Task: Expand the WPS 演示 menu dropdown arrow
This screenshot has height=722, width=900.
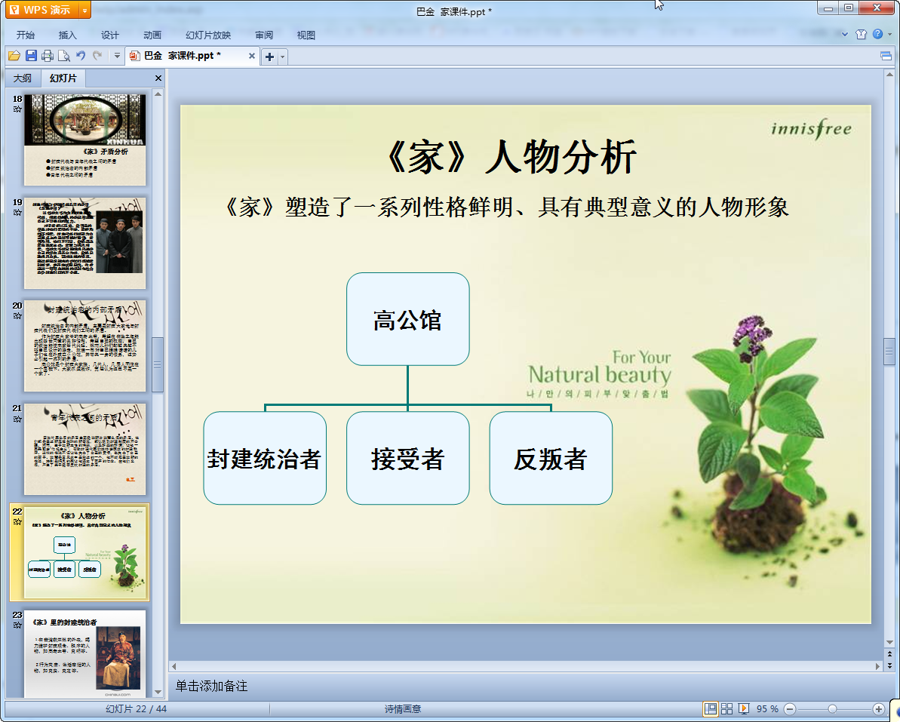Action: pos(85,10)
